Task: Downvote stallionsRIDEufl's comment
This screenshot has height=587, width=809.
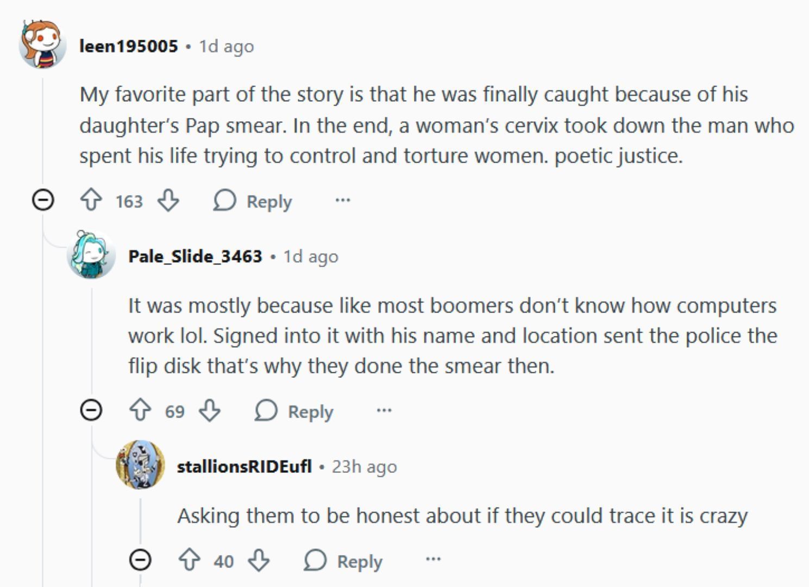Action: pyautogui.click(x=259, y=560)
